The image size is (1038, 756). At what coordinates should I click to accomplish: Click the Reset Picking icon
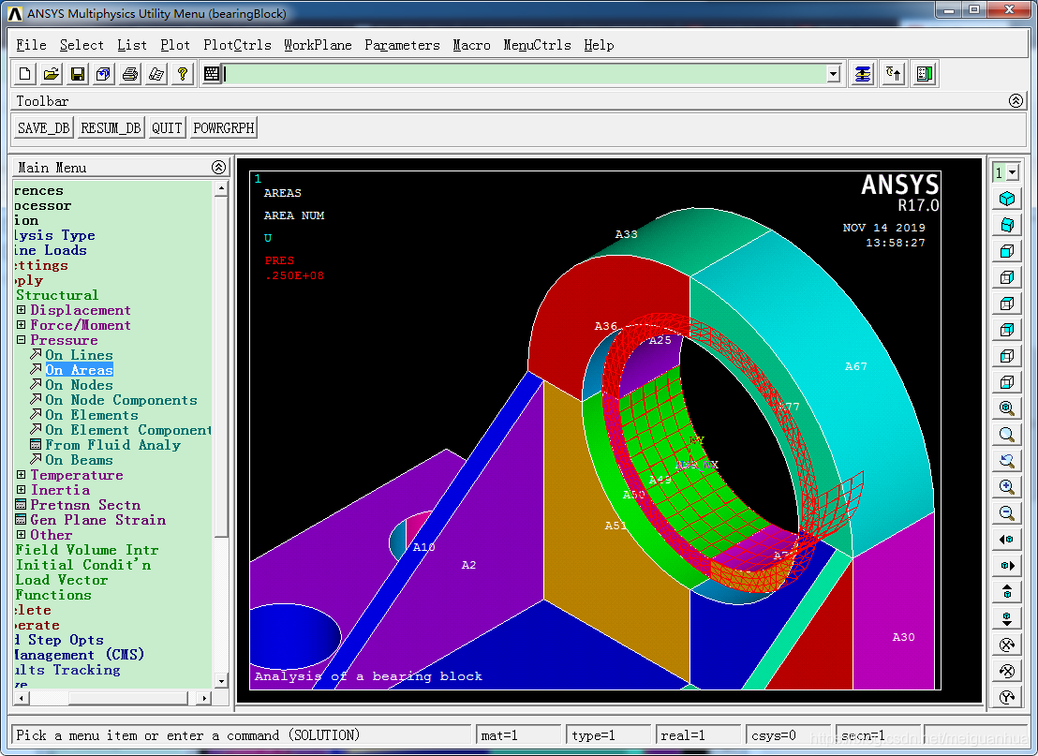point(893,74)
